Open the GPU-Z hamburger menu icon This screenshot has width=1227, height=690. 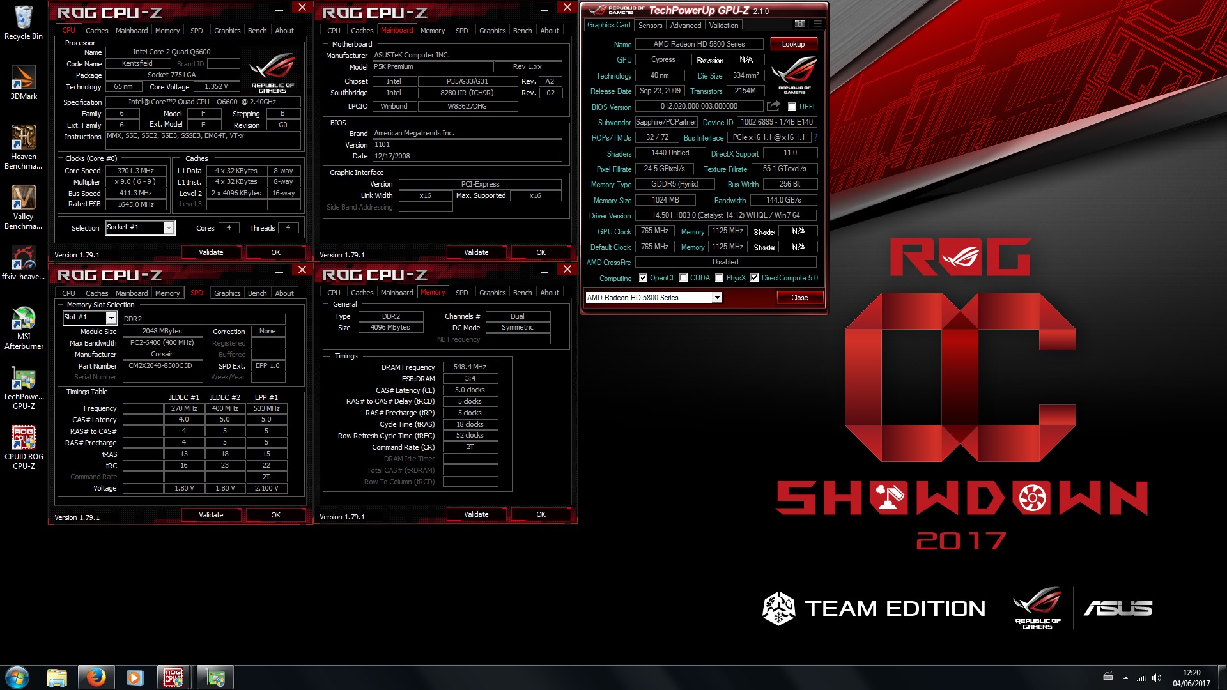click(817, 24)
